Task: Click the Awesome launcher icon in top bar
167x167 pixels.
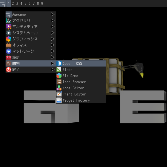Action: click(3, 3)
